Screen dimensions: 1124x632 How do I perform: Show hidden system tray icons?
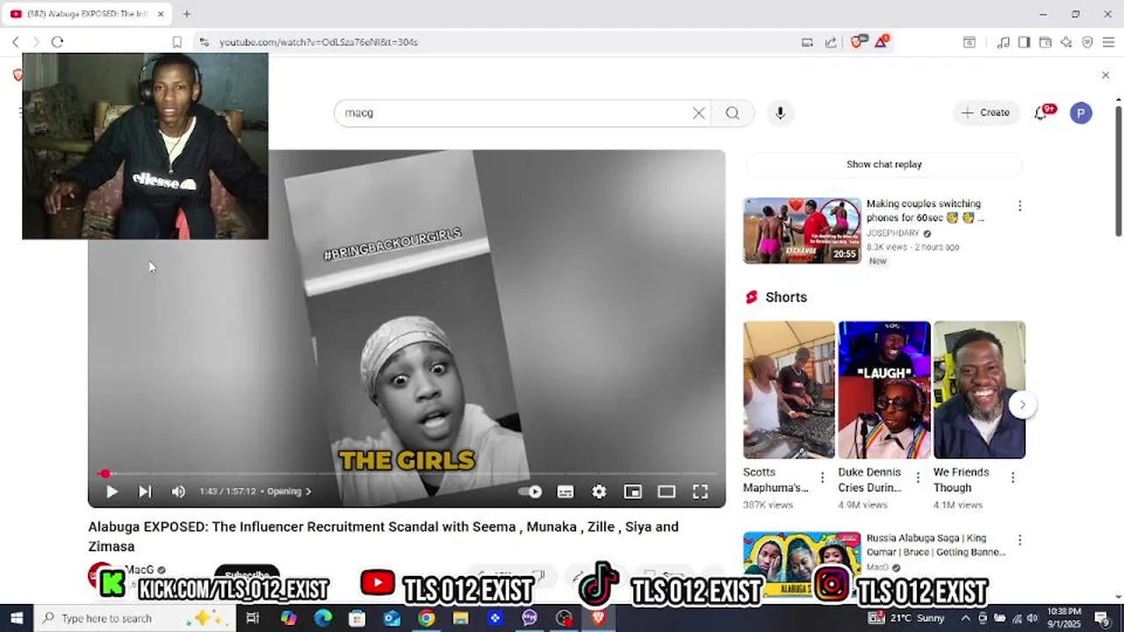[966, 618]
